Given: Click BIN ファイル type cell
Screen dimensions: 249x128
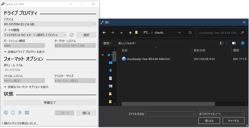Looking at the screenshot, I should point(240,59).
